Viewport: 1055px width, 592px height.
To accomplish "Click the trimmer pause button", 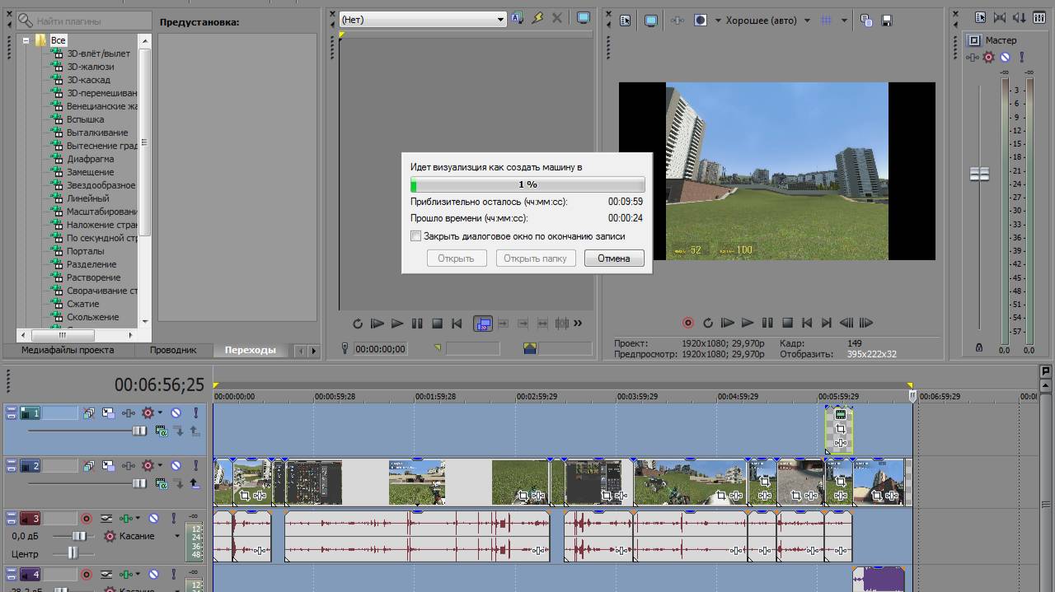I will coord(417,324).
